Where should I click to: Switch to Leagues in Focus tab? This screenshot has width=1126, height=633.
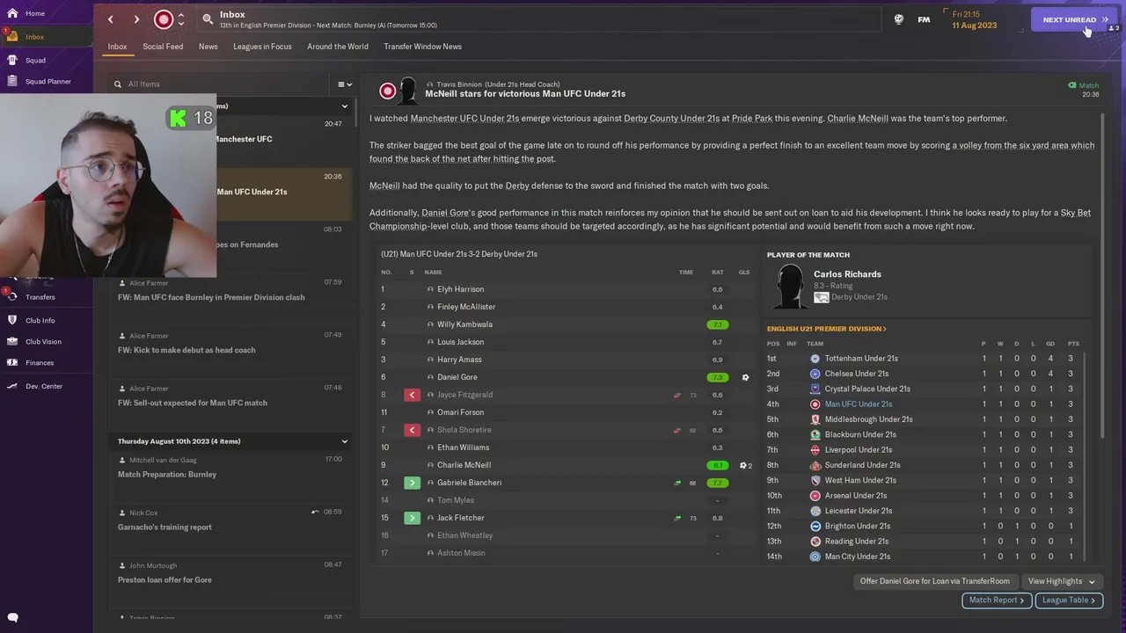262,47
